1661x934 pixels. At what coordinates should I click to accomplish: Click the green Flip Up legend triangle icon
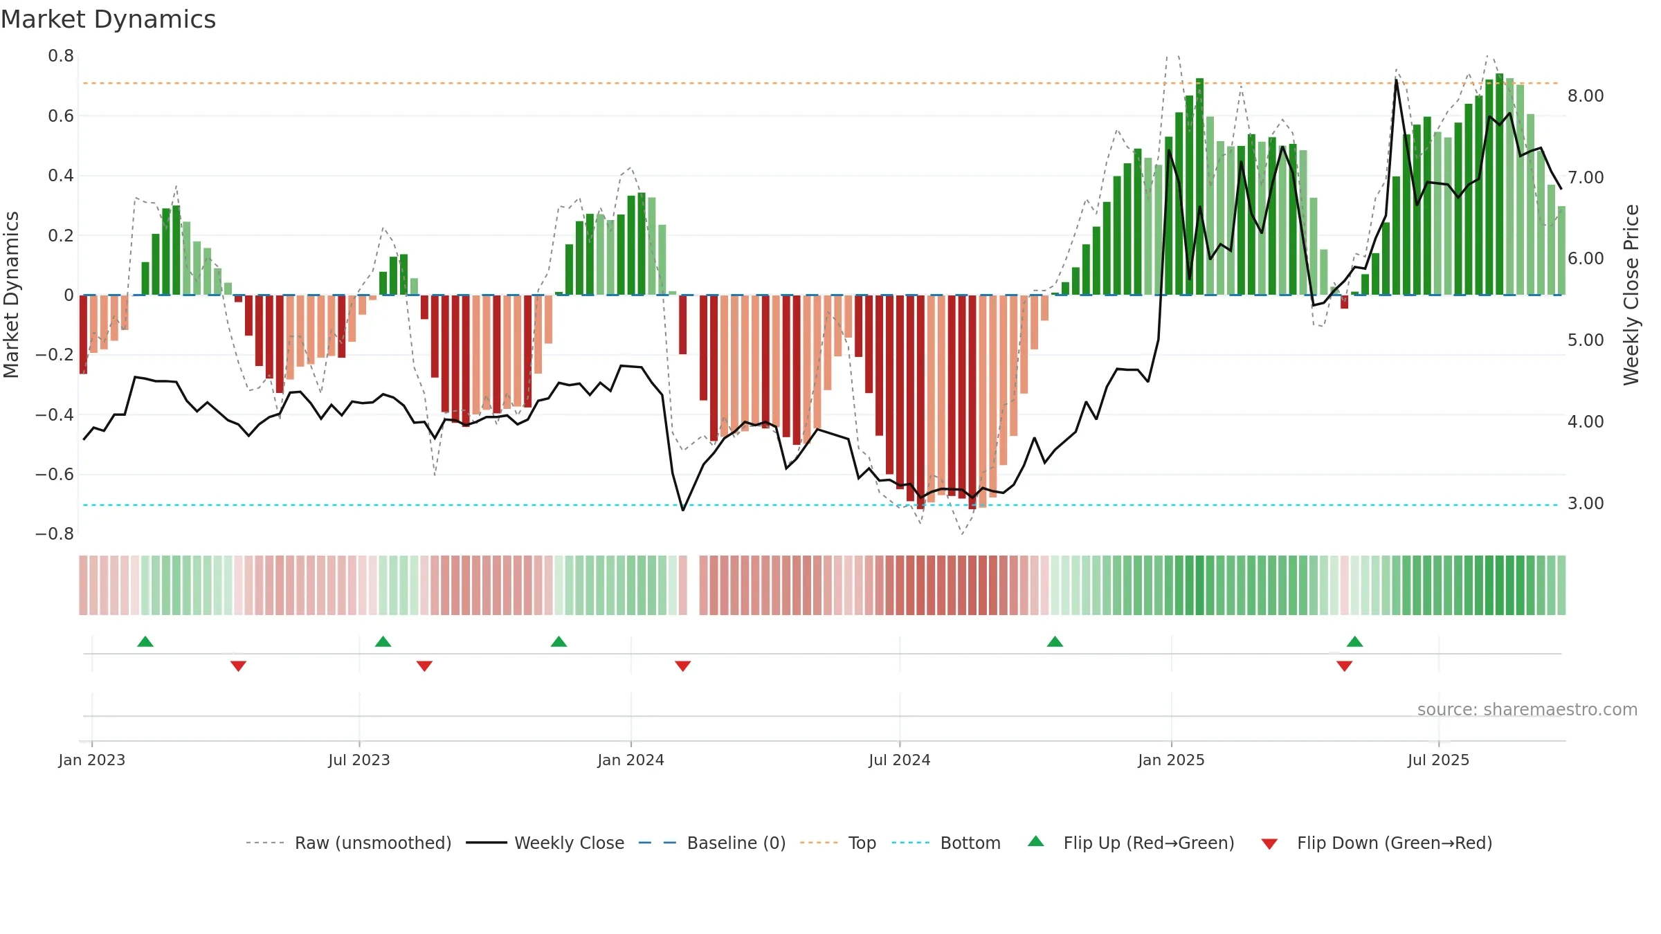(x=1036, y=841)
